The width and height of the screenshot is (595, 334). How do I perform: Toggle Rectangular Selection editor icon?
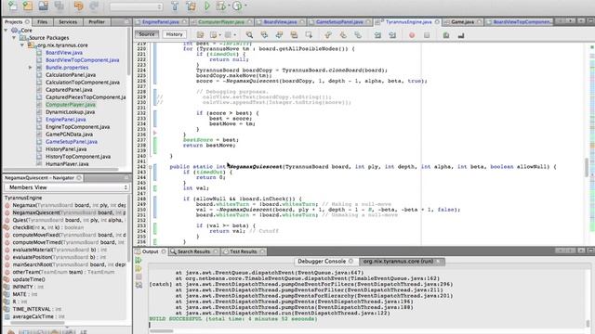click(x=309, y=35)
